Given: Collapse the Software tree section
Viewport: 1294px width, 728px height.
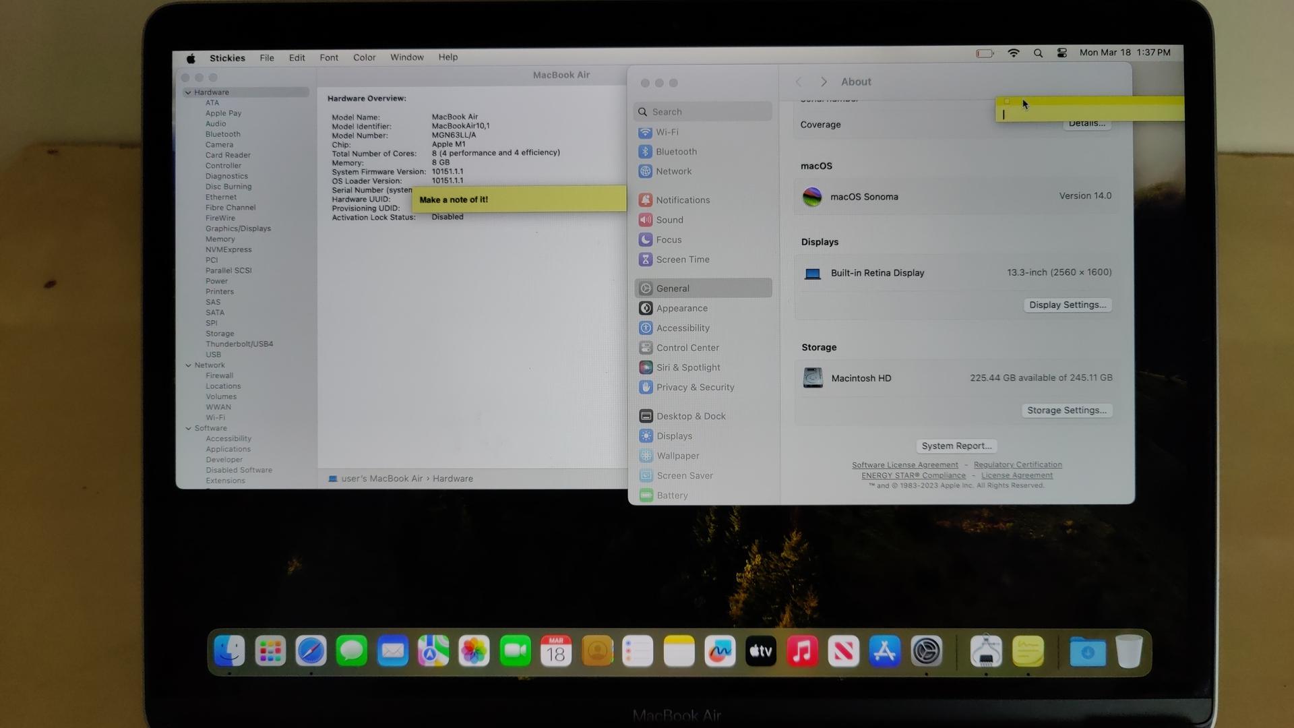Looking at the screenshot, I should pyautogui.click(x=189, y=429).
